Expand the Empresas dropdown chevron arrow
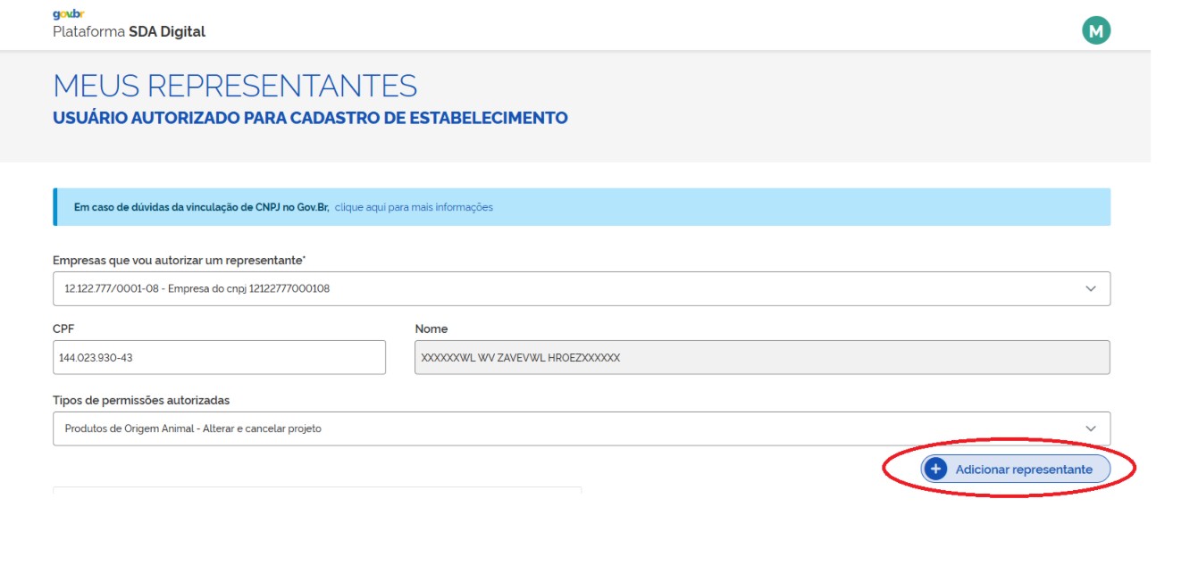1198x582 pixels. click(1090, 288)
